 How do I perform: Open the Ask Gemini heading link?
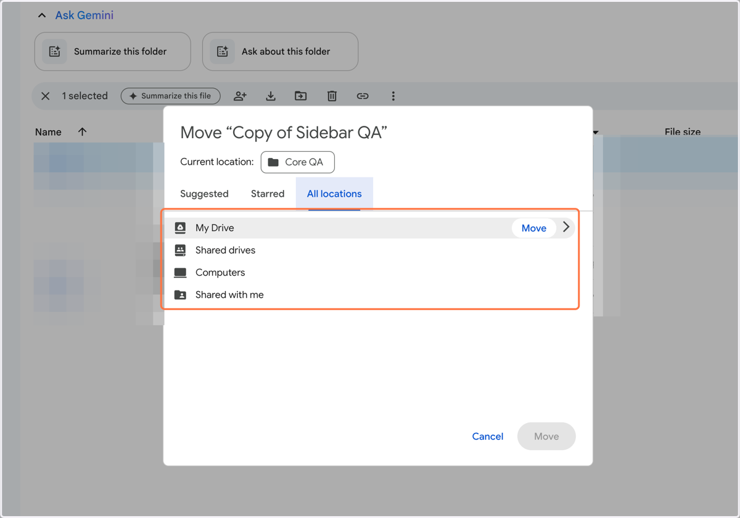[84, 15]
